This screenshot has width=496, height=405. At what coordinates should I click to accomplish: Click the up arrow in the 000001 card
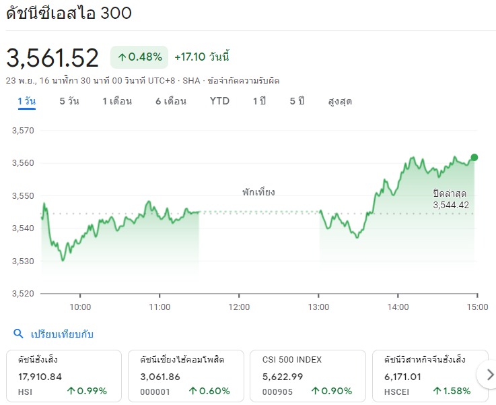[193, 391]
